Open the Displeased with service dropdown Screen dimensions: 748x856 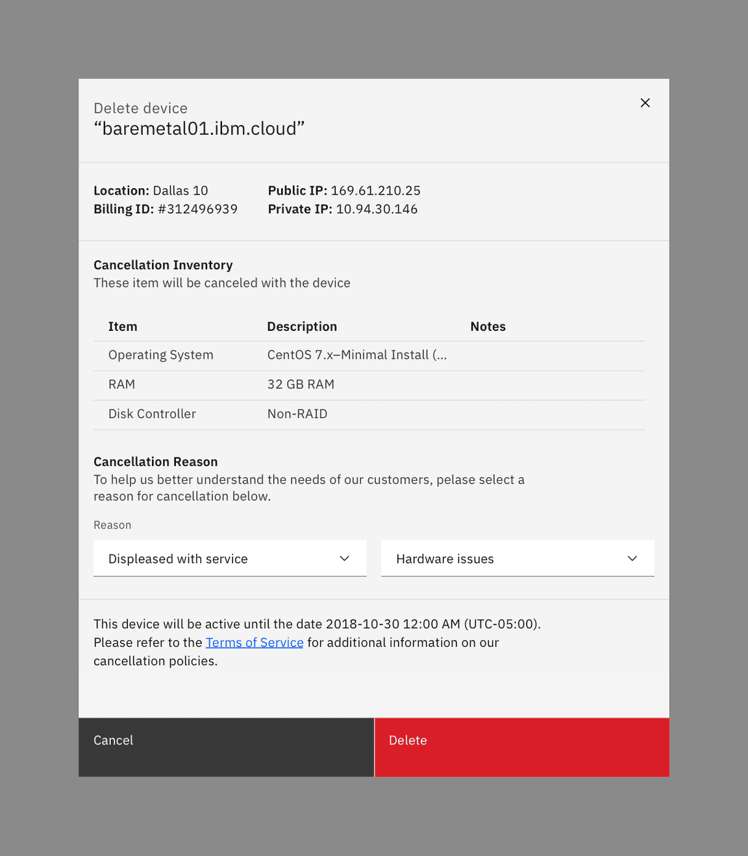click(x=221, y=558)
